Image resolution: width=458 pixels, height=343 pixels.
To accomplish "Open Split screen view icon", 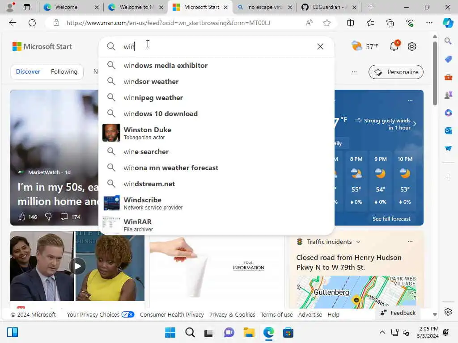I will (350, 23).
